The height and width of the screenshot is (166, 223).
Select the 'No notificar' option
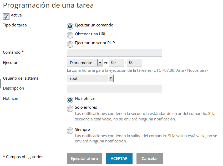70,99
